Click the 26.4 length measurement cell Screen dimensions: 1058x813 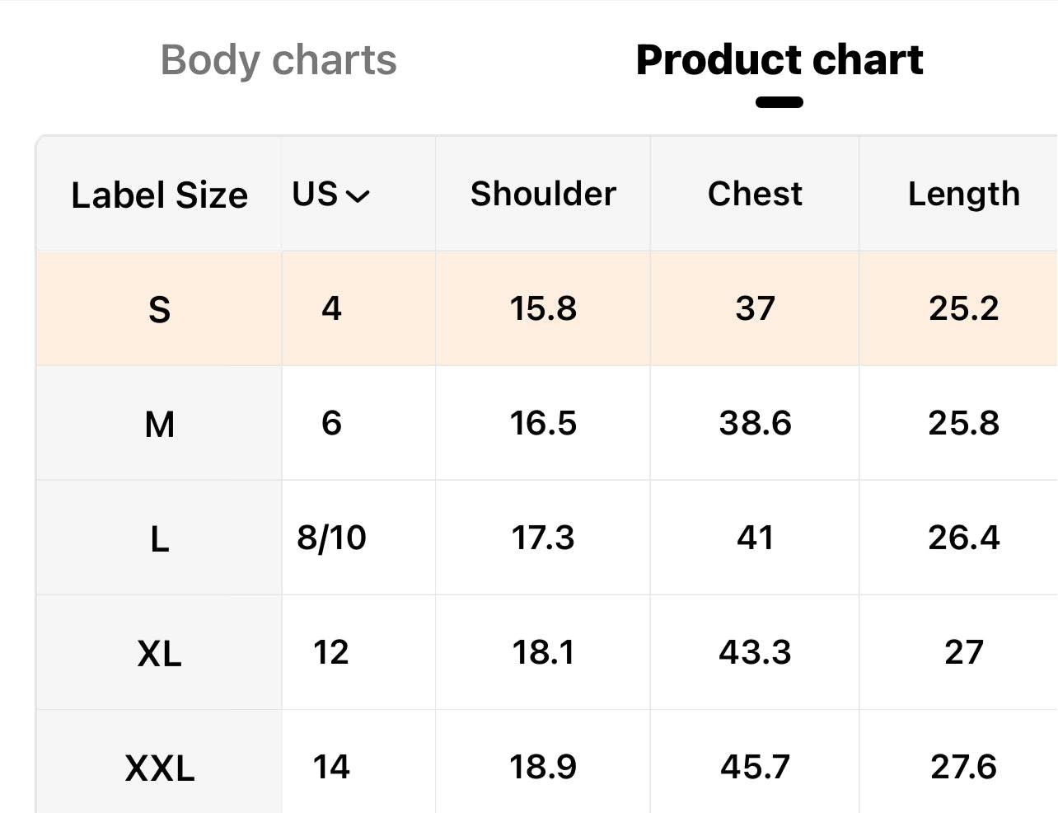pyautogui.click(x=964, y=538)
